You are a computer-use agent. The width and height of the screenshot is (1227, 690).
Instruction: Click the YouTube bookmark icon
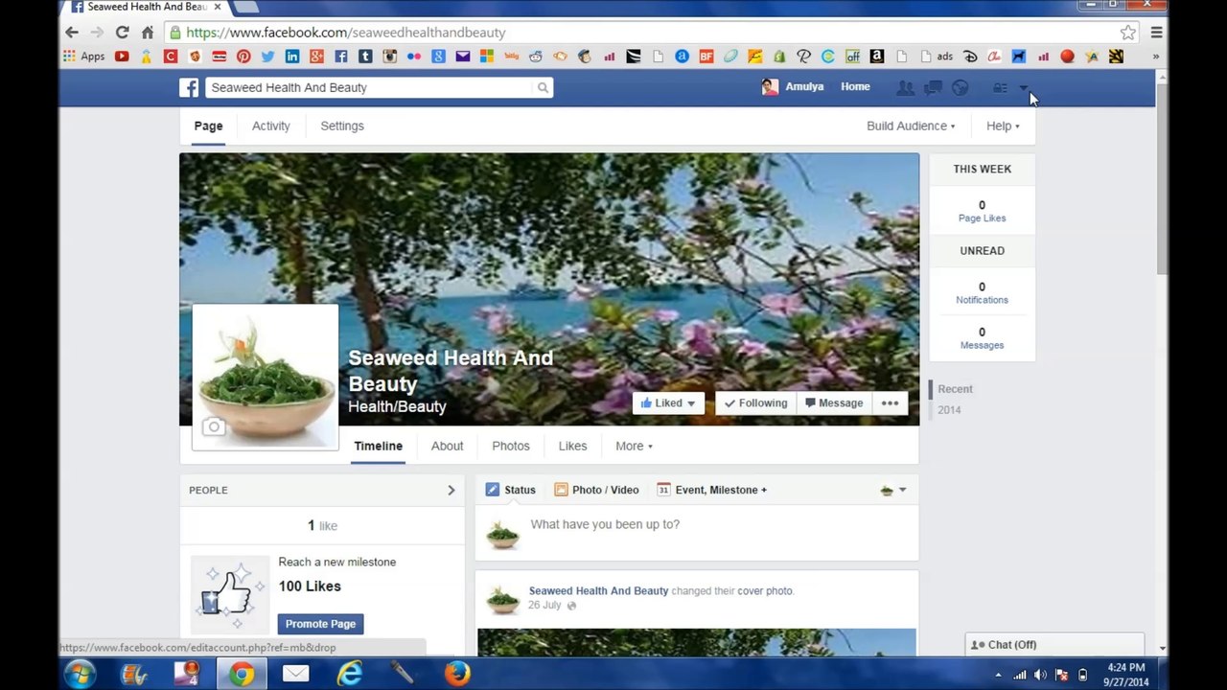click(x=122, y=57)
